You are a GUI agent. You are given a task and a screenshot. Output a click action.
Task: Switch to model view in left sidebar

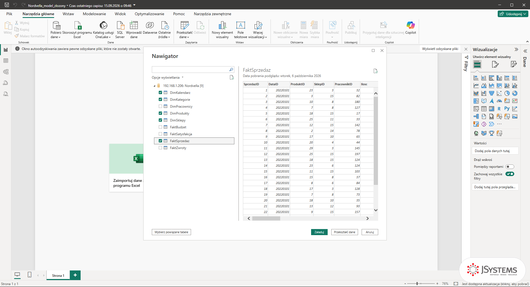click(6, 72)
